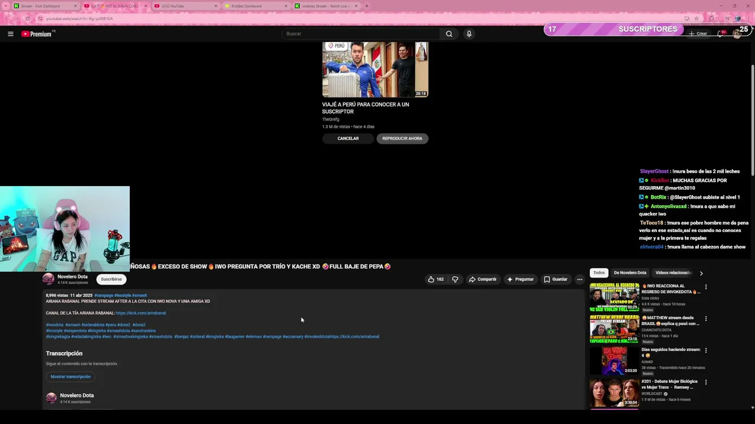755x424 pixels.
Task: Cancel autoplay with CANCELAR
Action: click(348, 138)
